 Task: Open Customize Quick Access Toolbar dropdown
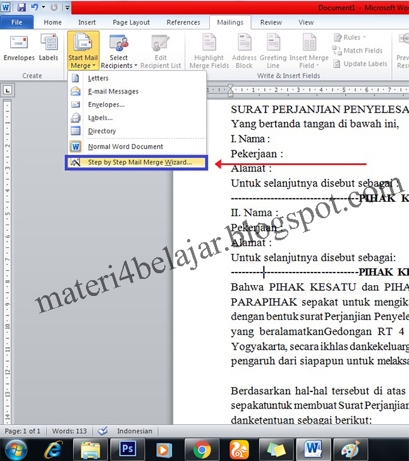pos(67,8)
